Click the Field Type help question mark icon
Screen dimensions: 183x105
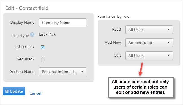[x=32, y=35]
